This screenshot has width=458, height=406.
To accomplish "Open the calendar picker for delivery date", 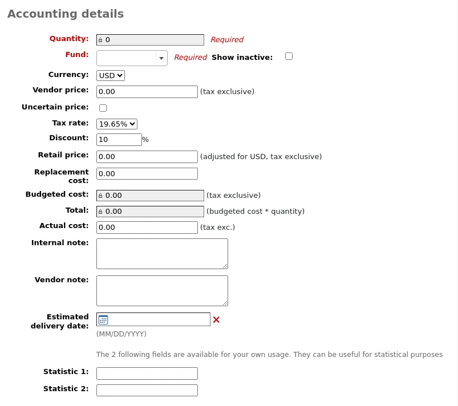I will [x=103, y=320].
